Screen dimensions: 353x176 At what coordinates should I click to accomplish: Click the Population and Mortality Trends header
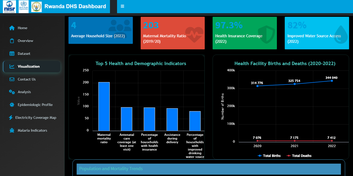(209, 169)
